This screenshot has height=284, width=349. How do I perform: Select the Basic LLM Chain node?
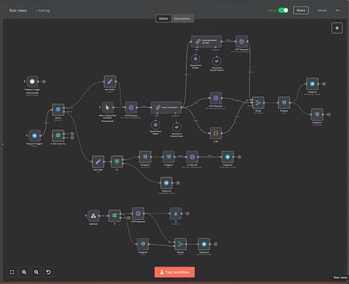(167, 107)
